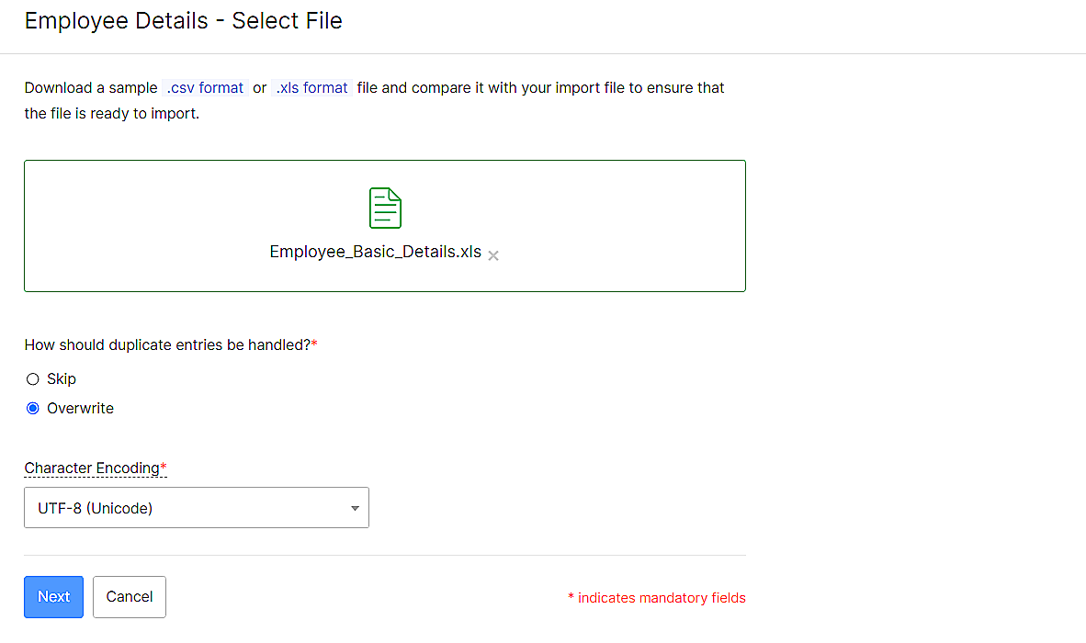Click the Employee Details - Select File heading
This screenshot has width=1086, height=643.
(x=183, y=20)
